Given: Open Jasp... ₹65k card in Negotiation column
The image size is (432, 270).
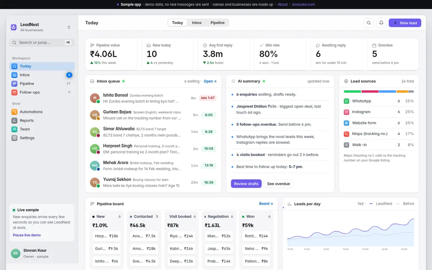Looking at the screenshot, I should pyautogui.click(x=219, y=248).
